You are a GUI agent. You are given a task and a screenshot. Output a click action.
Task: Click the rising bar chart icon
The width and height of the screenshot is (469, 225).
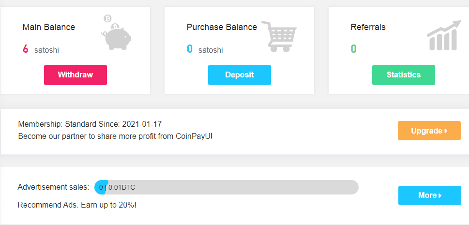(x=443, y=36)
